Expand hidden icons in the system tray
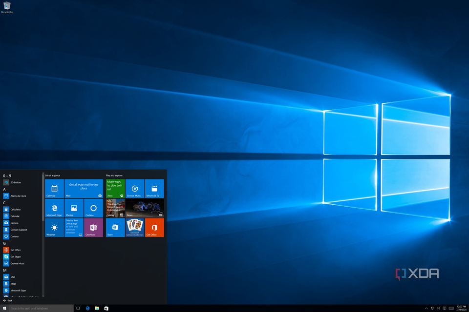The image size is (469, 312). [426, 308]
